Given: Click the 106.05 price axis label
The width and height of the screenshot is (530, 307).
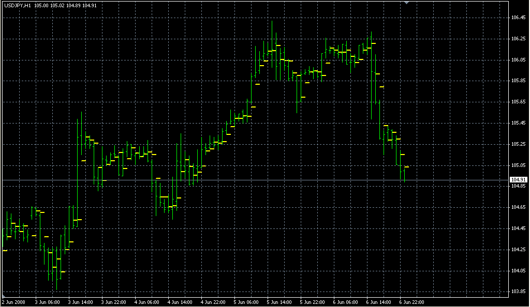Looking at the screenshot, I should coord(519,60).
